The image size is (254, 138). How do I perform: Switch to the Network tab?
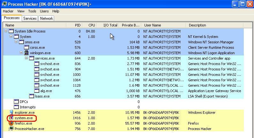[x=47, y=18]
